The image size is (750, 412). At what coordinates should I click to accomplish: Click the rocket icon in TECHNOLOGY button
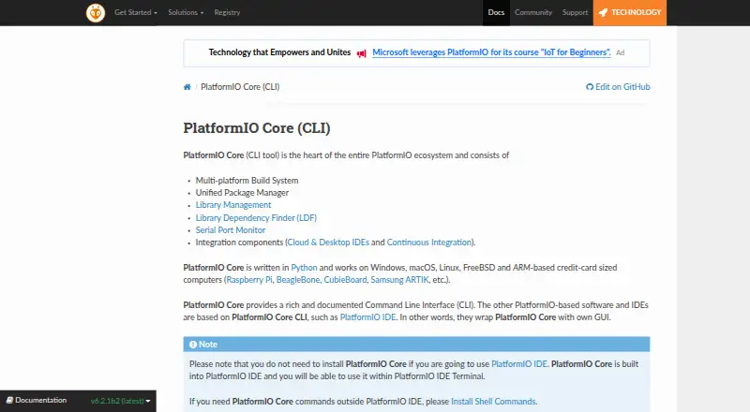click(x=603, y=12)
